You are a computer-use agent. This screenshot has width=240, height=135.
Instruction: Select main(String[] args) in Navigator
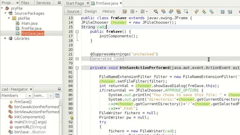30,122
